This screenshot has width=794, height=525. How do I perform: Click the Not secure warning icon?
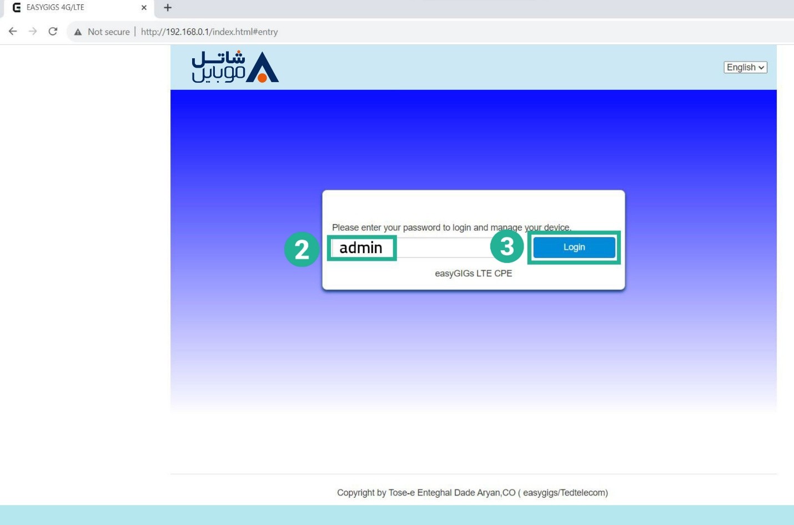pos(78,32)
